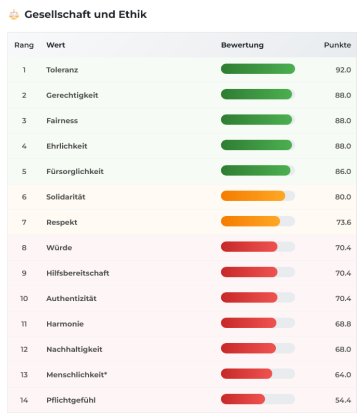Open the Hilfsbereitschaft entry
363x420 pixels.
coord(77,273)
